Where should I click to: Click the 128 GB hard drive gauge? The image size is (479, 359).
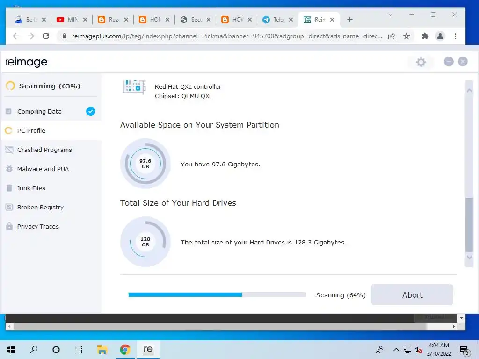tap(145, 242)
